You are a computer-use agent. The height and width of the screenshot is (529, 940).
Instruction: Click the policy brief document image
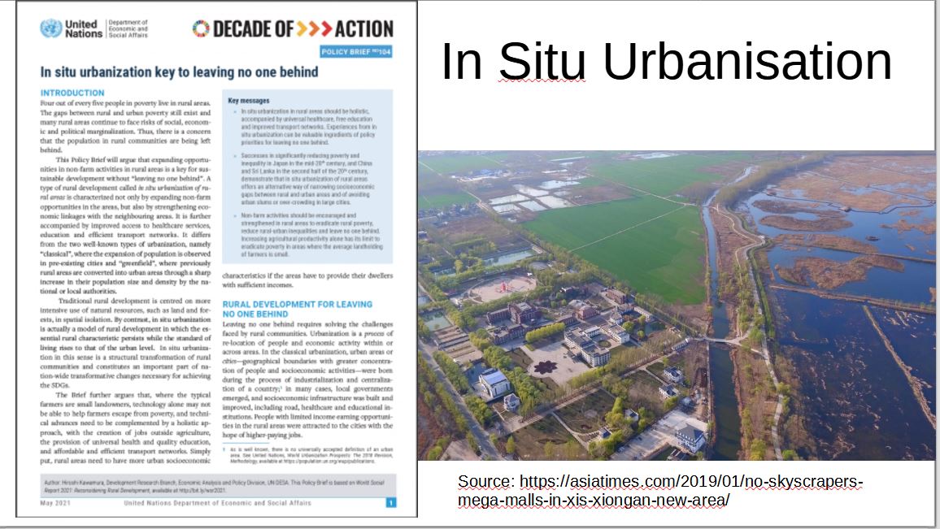[216, 260]
